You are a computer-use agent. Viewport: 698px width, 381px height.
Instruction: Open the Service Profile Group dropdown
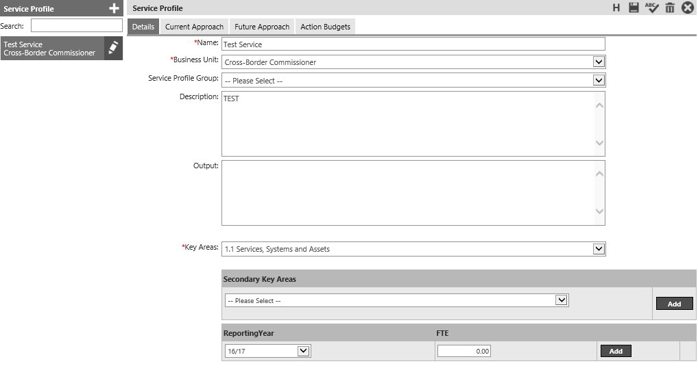coord(413,81)
